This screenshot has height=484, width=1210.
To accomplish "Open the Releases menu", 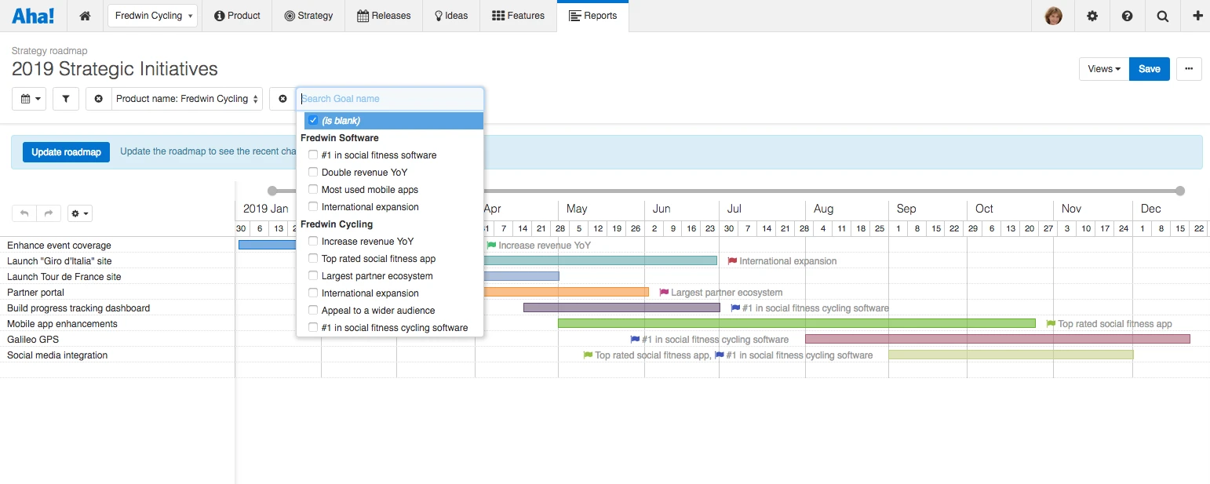I will coord(385,16).
